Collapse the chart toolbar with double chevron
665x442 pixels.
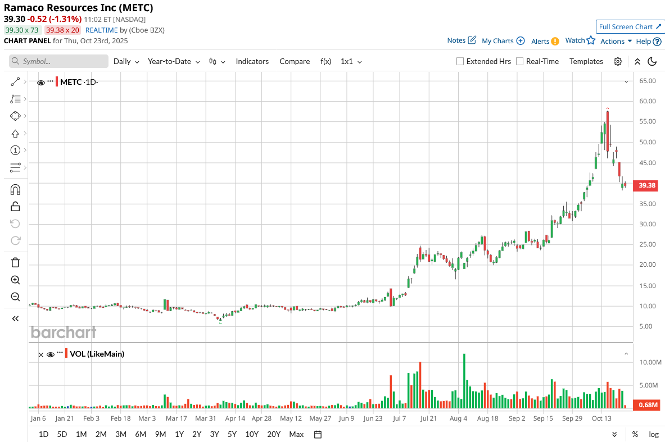[x=637, y=61]
